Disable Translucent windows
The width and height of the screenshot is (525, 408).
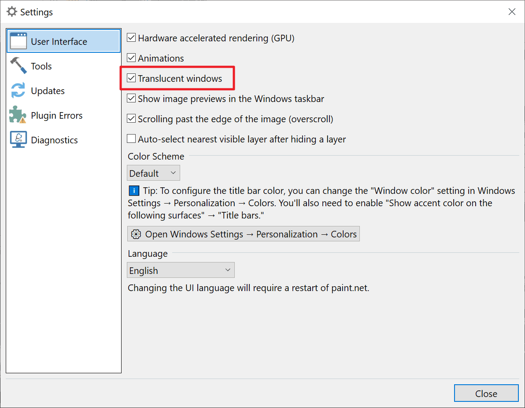click(131, 78)
